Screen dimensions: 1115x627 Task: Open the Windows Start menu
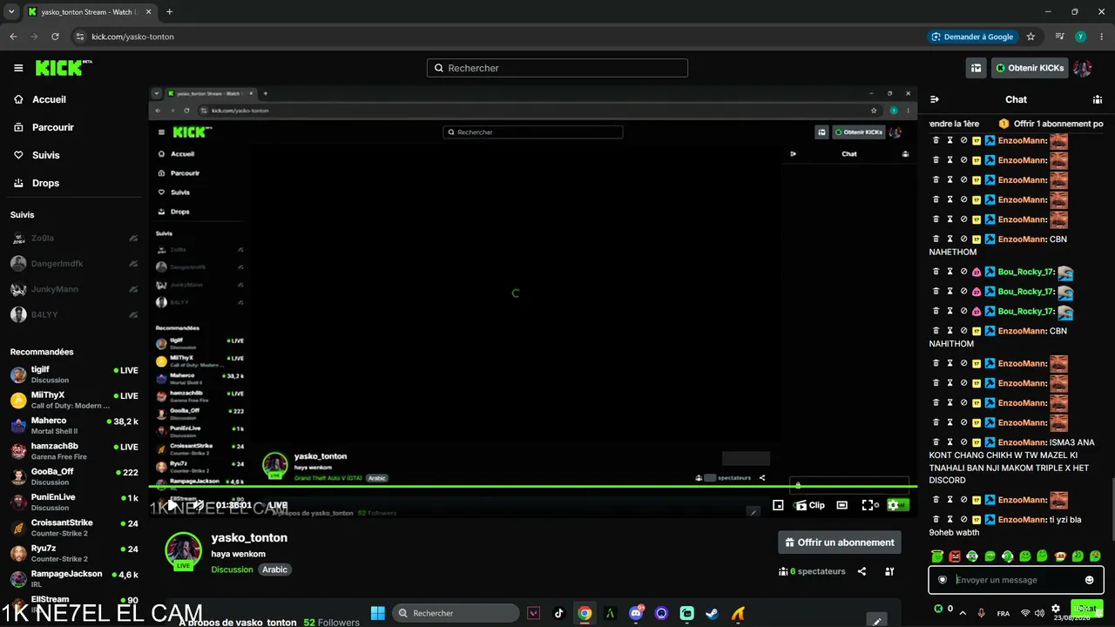point(378,613)
